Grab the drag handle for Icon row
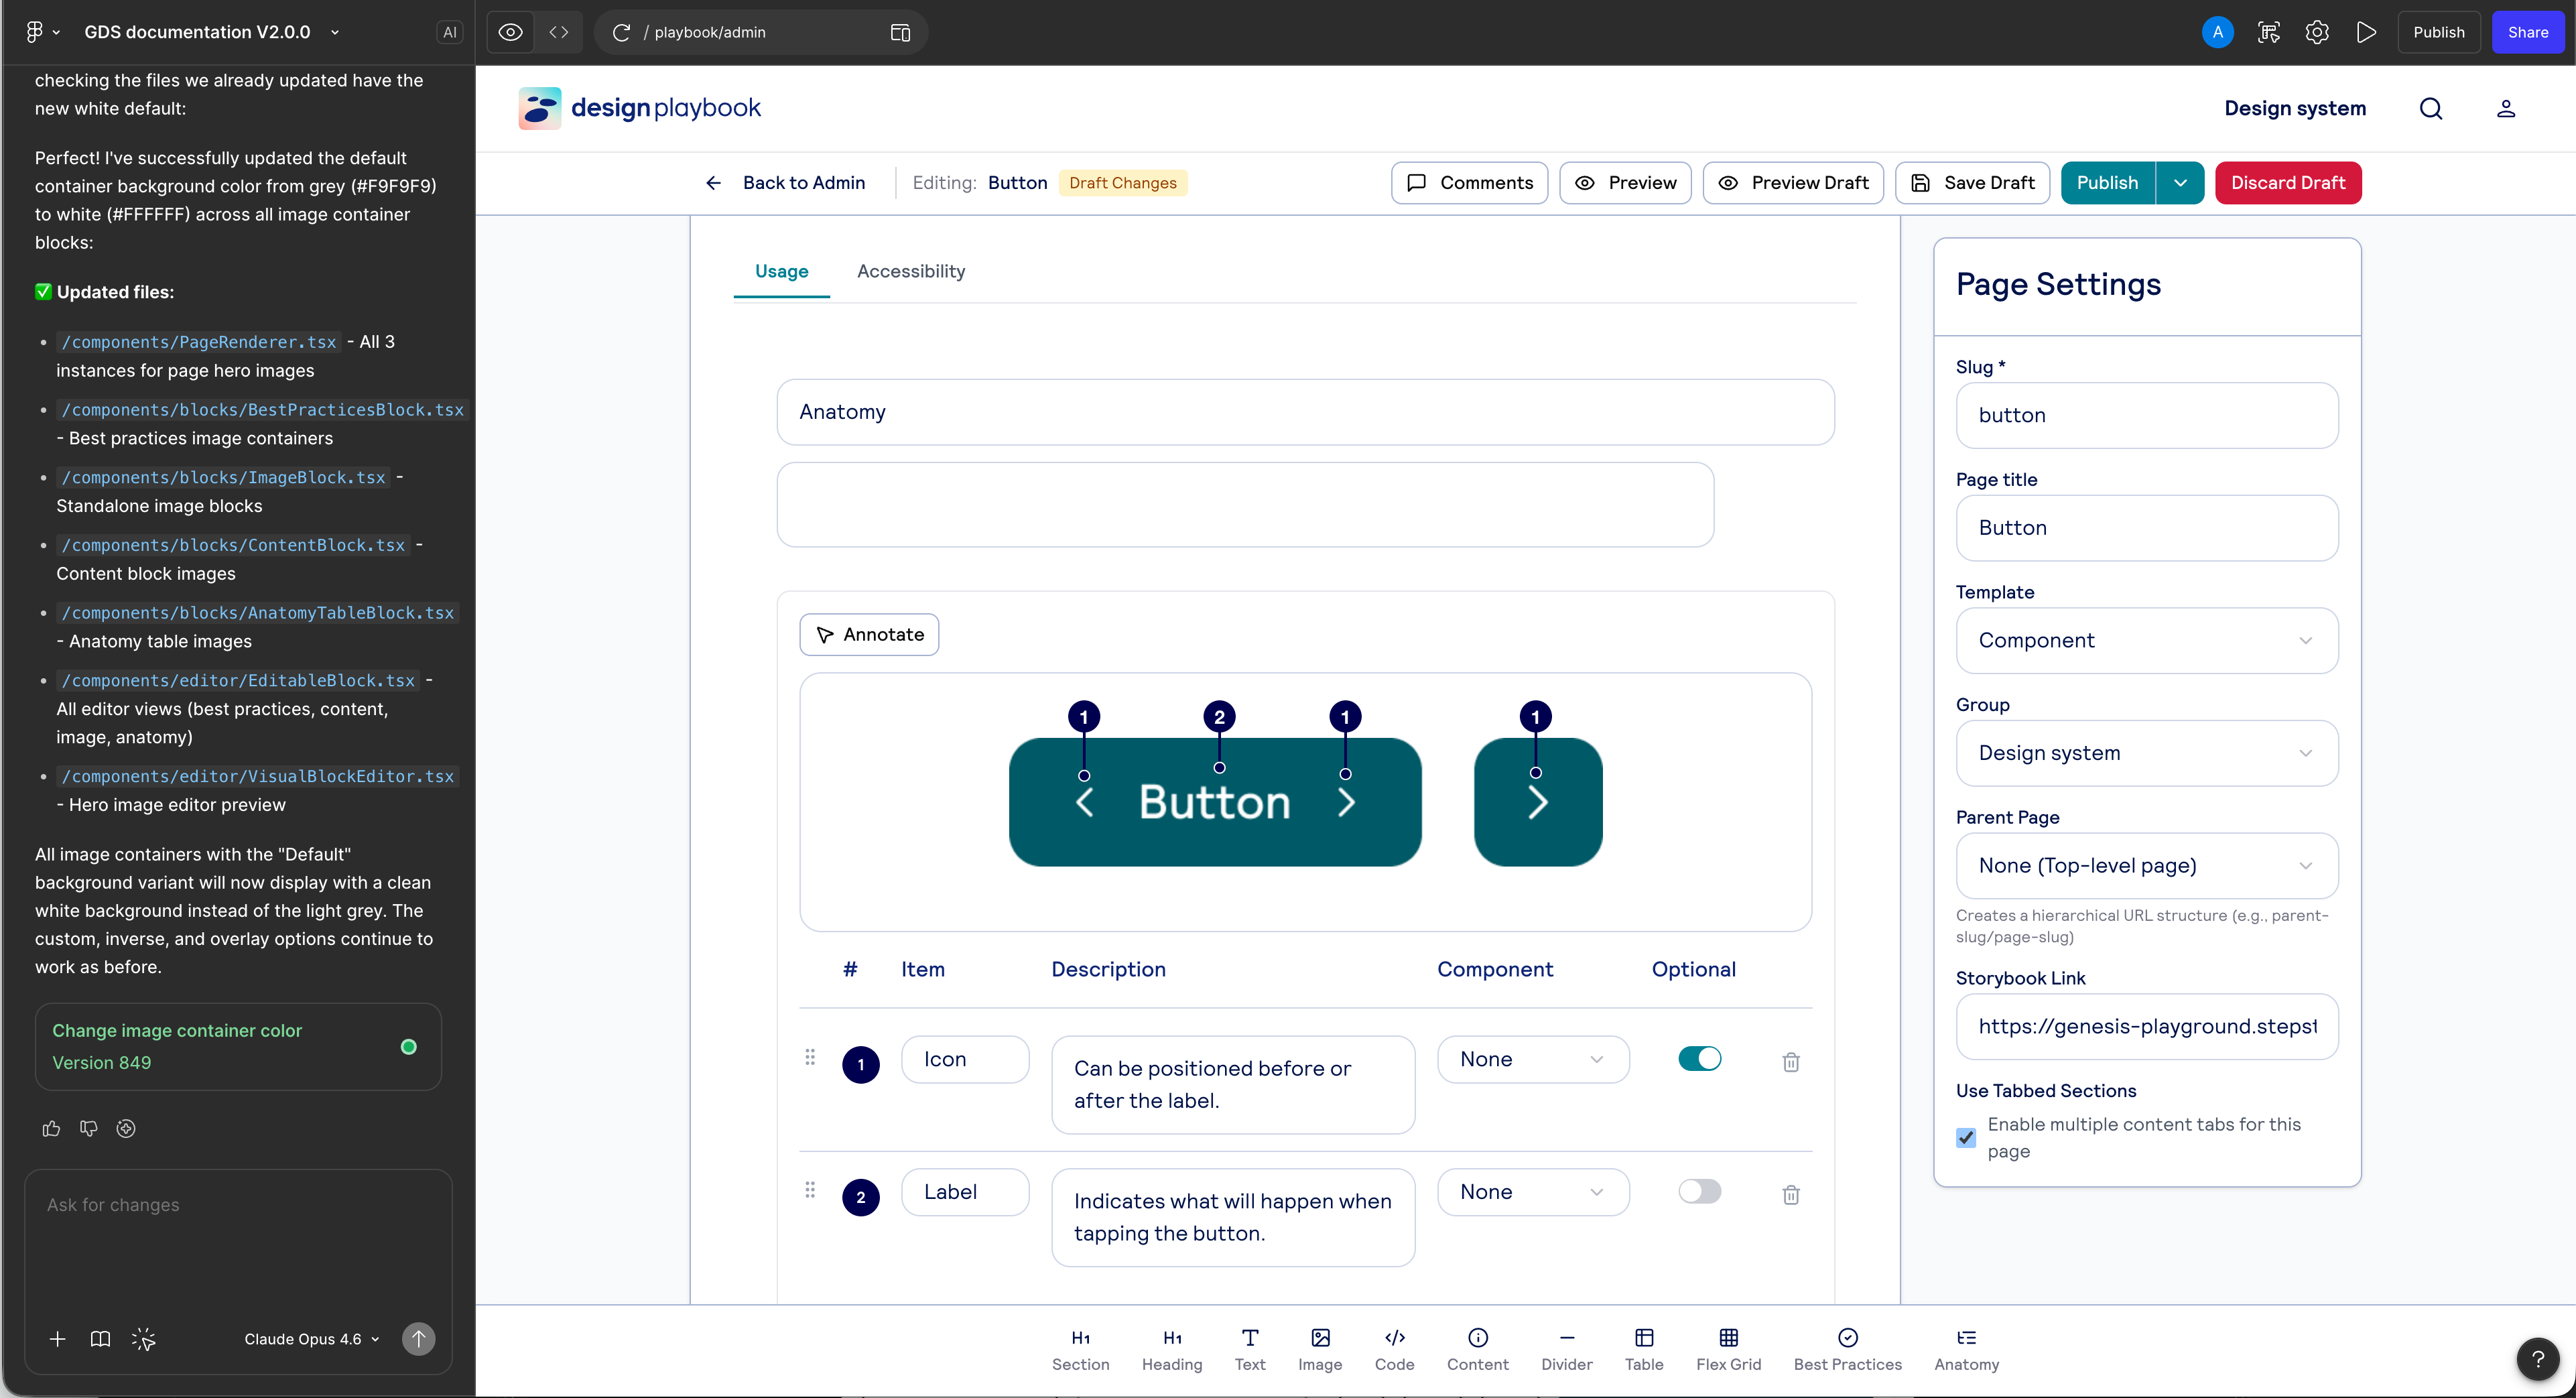The image size is (2576, 1398). click(810, 1057)
